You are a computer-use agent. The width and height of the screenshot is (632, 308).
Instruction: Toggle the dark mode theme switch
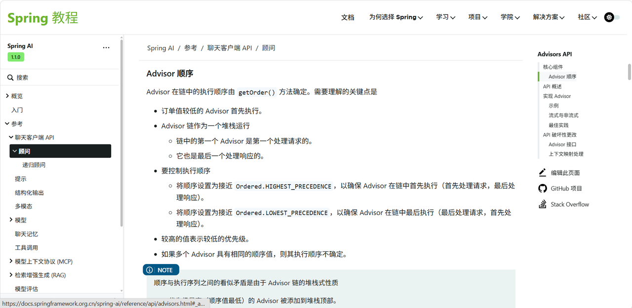612,17
